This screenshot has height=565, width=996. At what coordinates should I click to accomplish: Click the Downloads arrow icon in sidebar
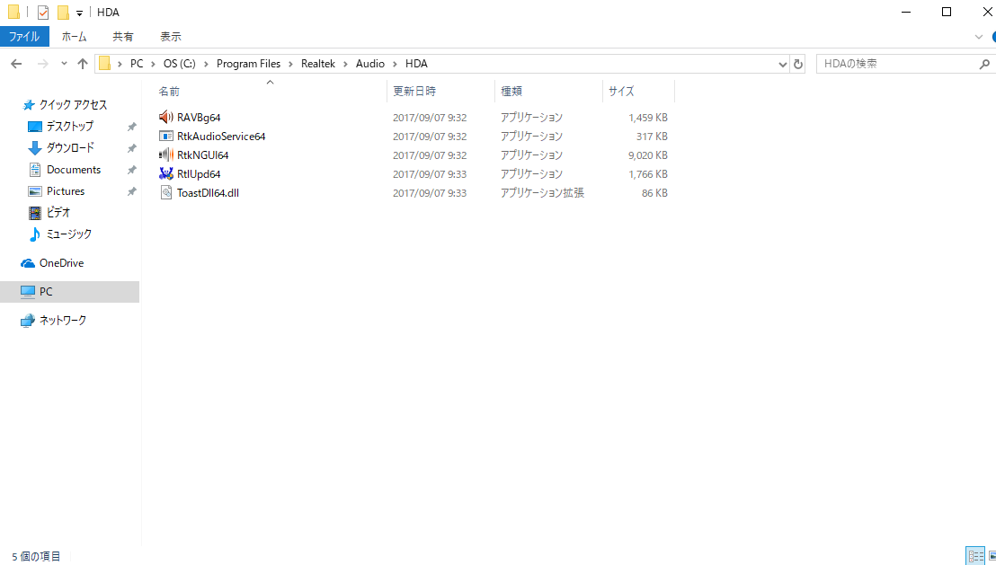[x=35, y=148]
